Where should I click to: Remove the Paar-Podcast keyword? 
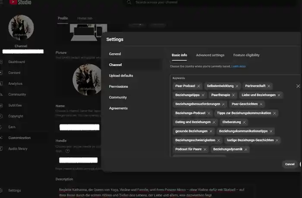[x=198, y=86]
